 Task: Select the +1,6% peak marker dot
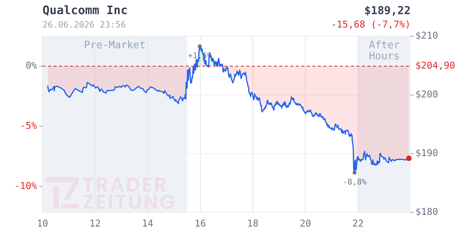200,46
